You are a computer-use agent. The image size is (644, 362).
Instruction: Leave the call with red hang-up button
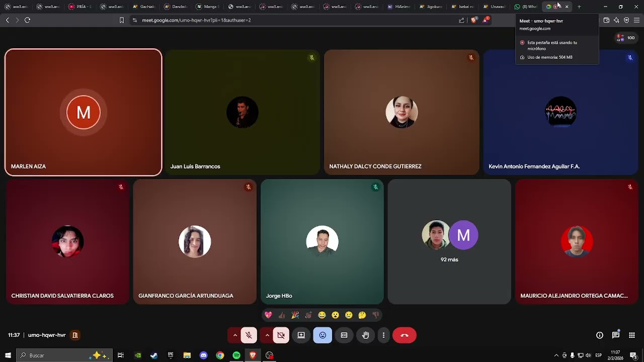point(405,335)
